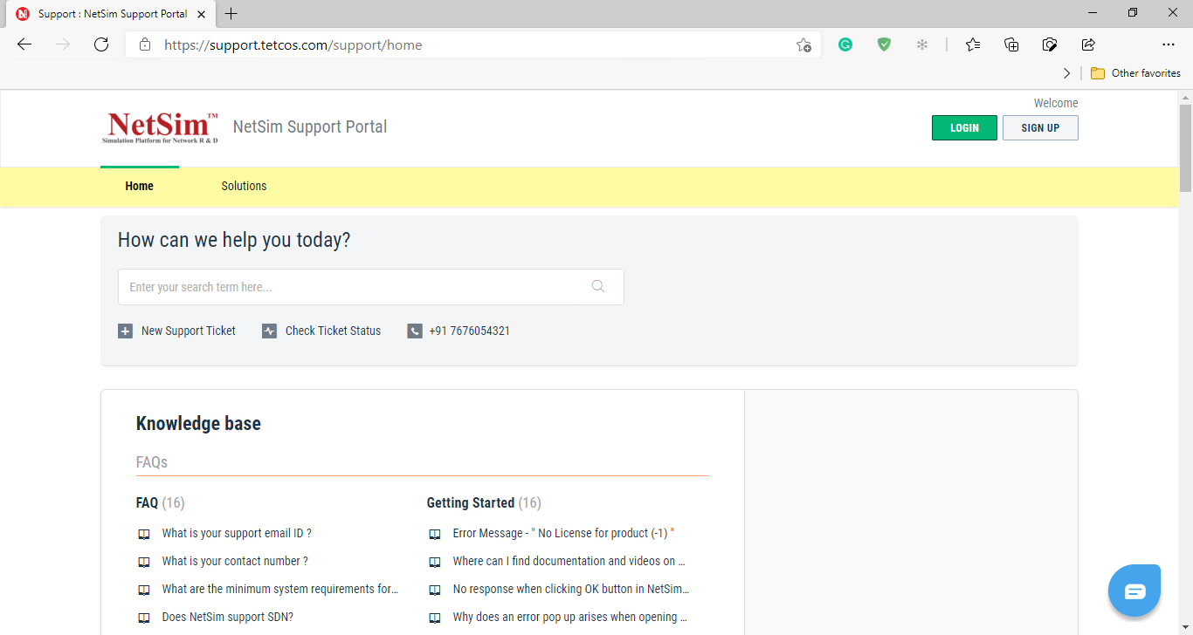Open the green shield extension icon

click(x=884, y=44)
